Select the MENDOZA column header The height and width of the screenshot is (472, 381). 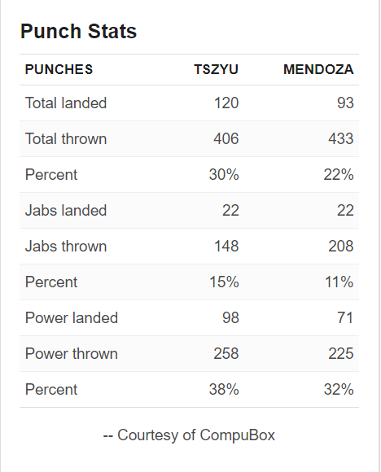tap(318, 69)
